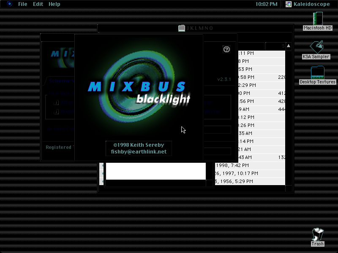Select the row with time 43 AM
This screenshot has width=338, height=253.
tap(262, 157)
